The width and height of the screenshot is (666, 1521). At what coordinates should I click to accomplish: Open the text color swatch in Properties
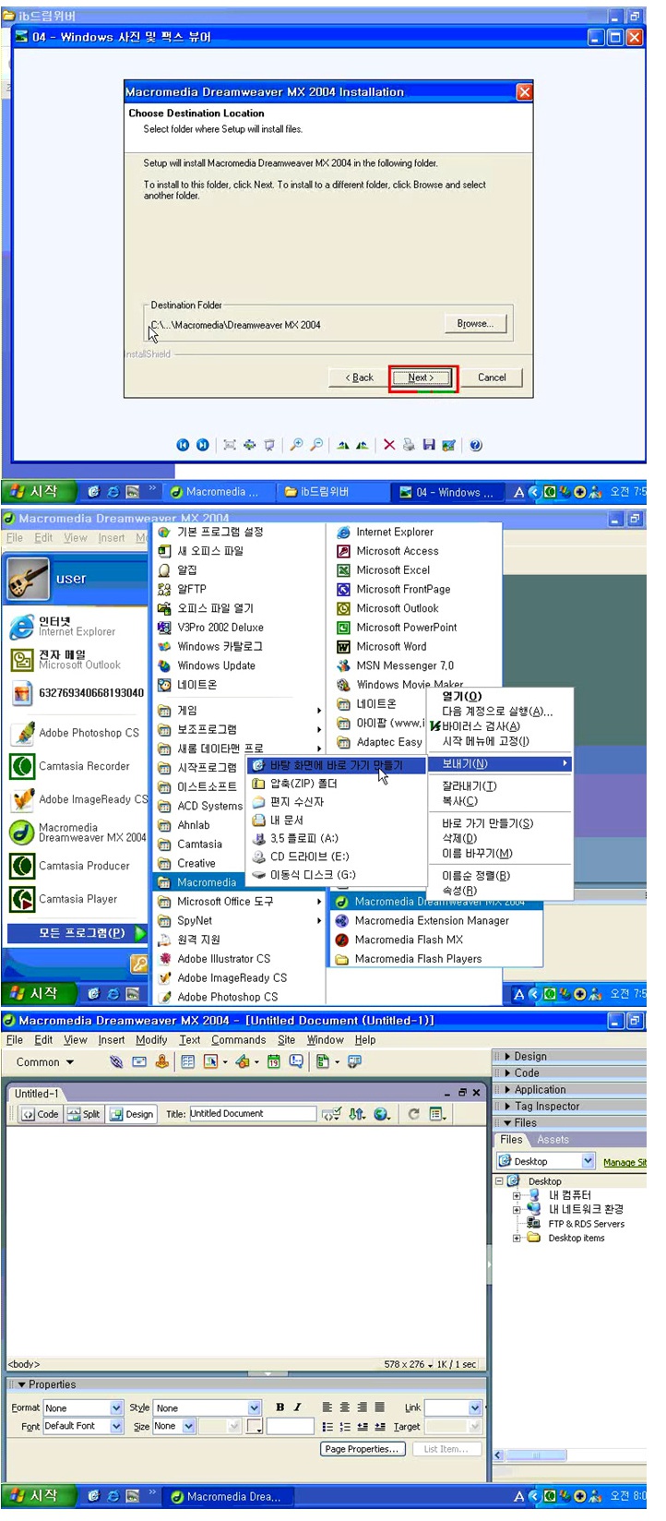(255, 1426)
